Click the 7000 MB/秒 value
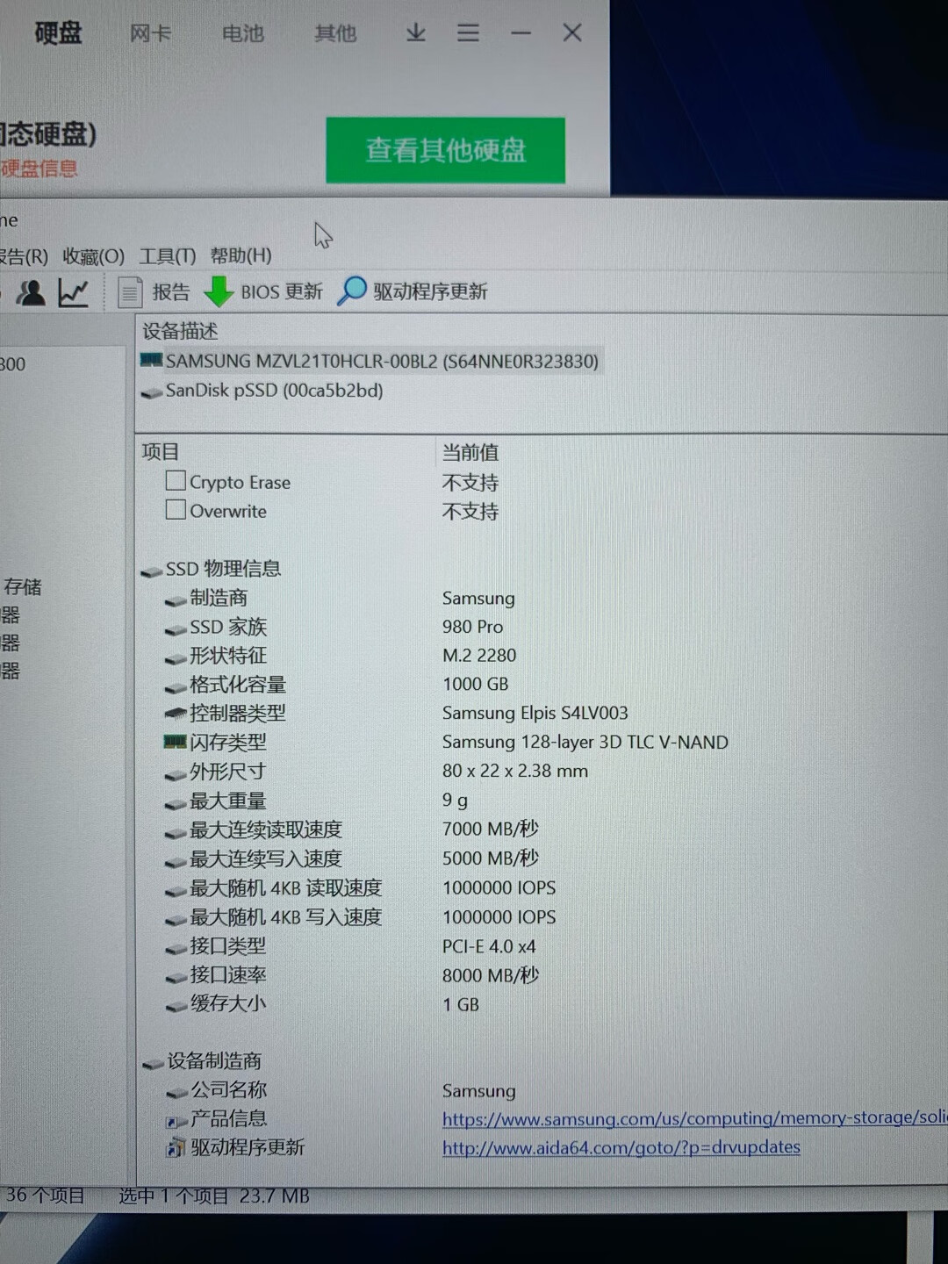The image size is (948, 1264). point(491,829)
